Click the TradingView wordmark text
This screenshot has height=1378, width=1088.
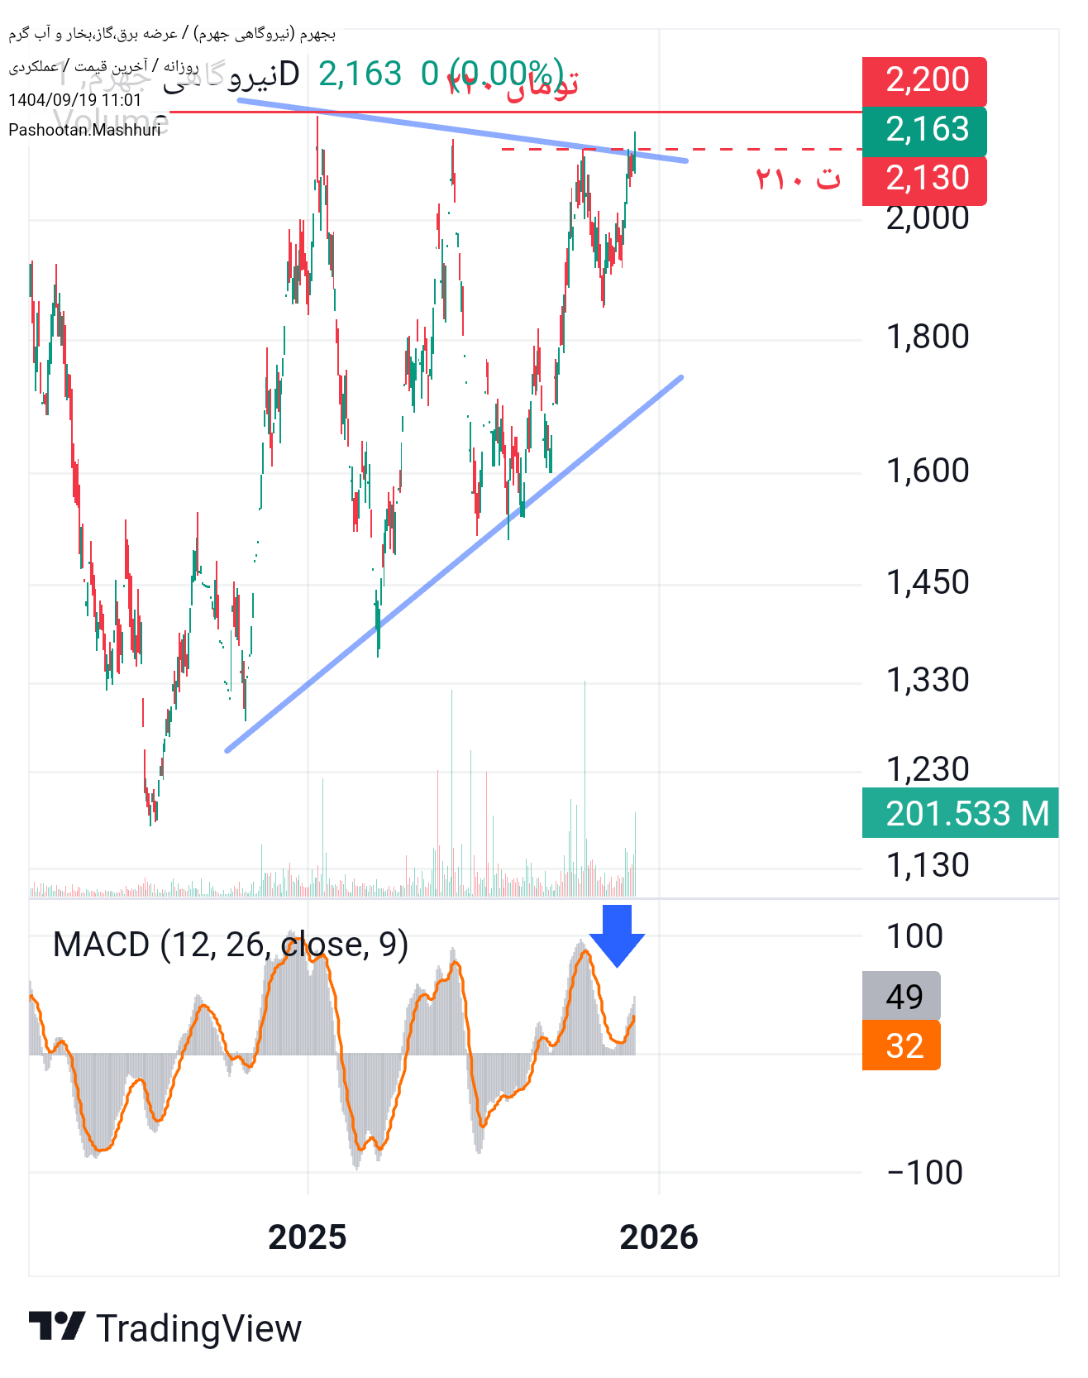199,1329
